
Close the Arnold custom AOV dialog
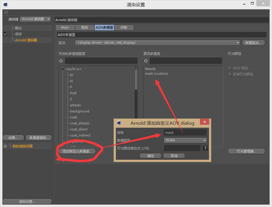coord(204,122)
